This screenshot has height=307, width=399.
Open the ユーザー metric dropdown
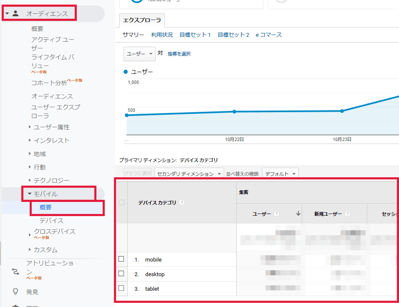(139, 54)
